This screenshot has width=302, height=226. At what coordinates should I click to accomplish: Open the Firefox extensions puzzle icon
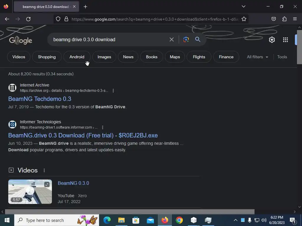284,19
